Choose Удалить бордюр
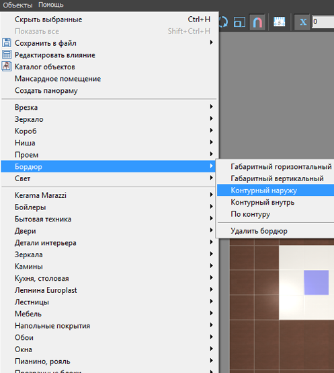334x373 pixels. click(x=276, y=231)
